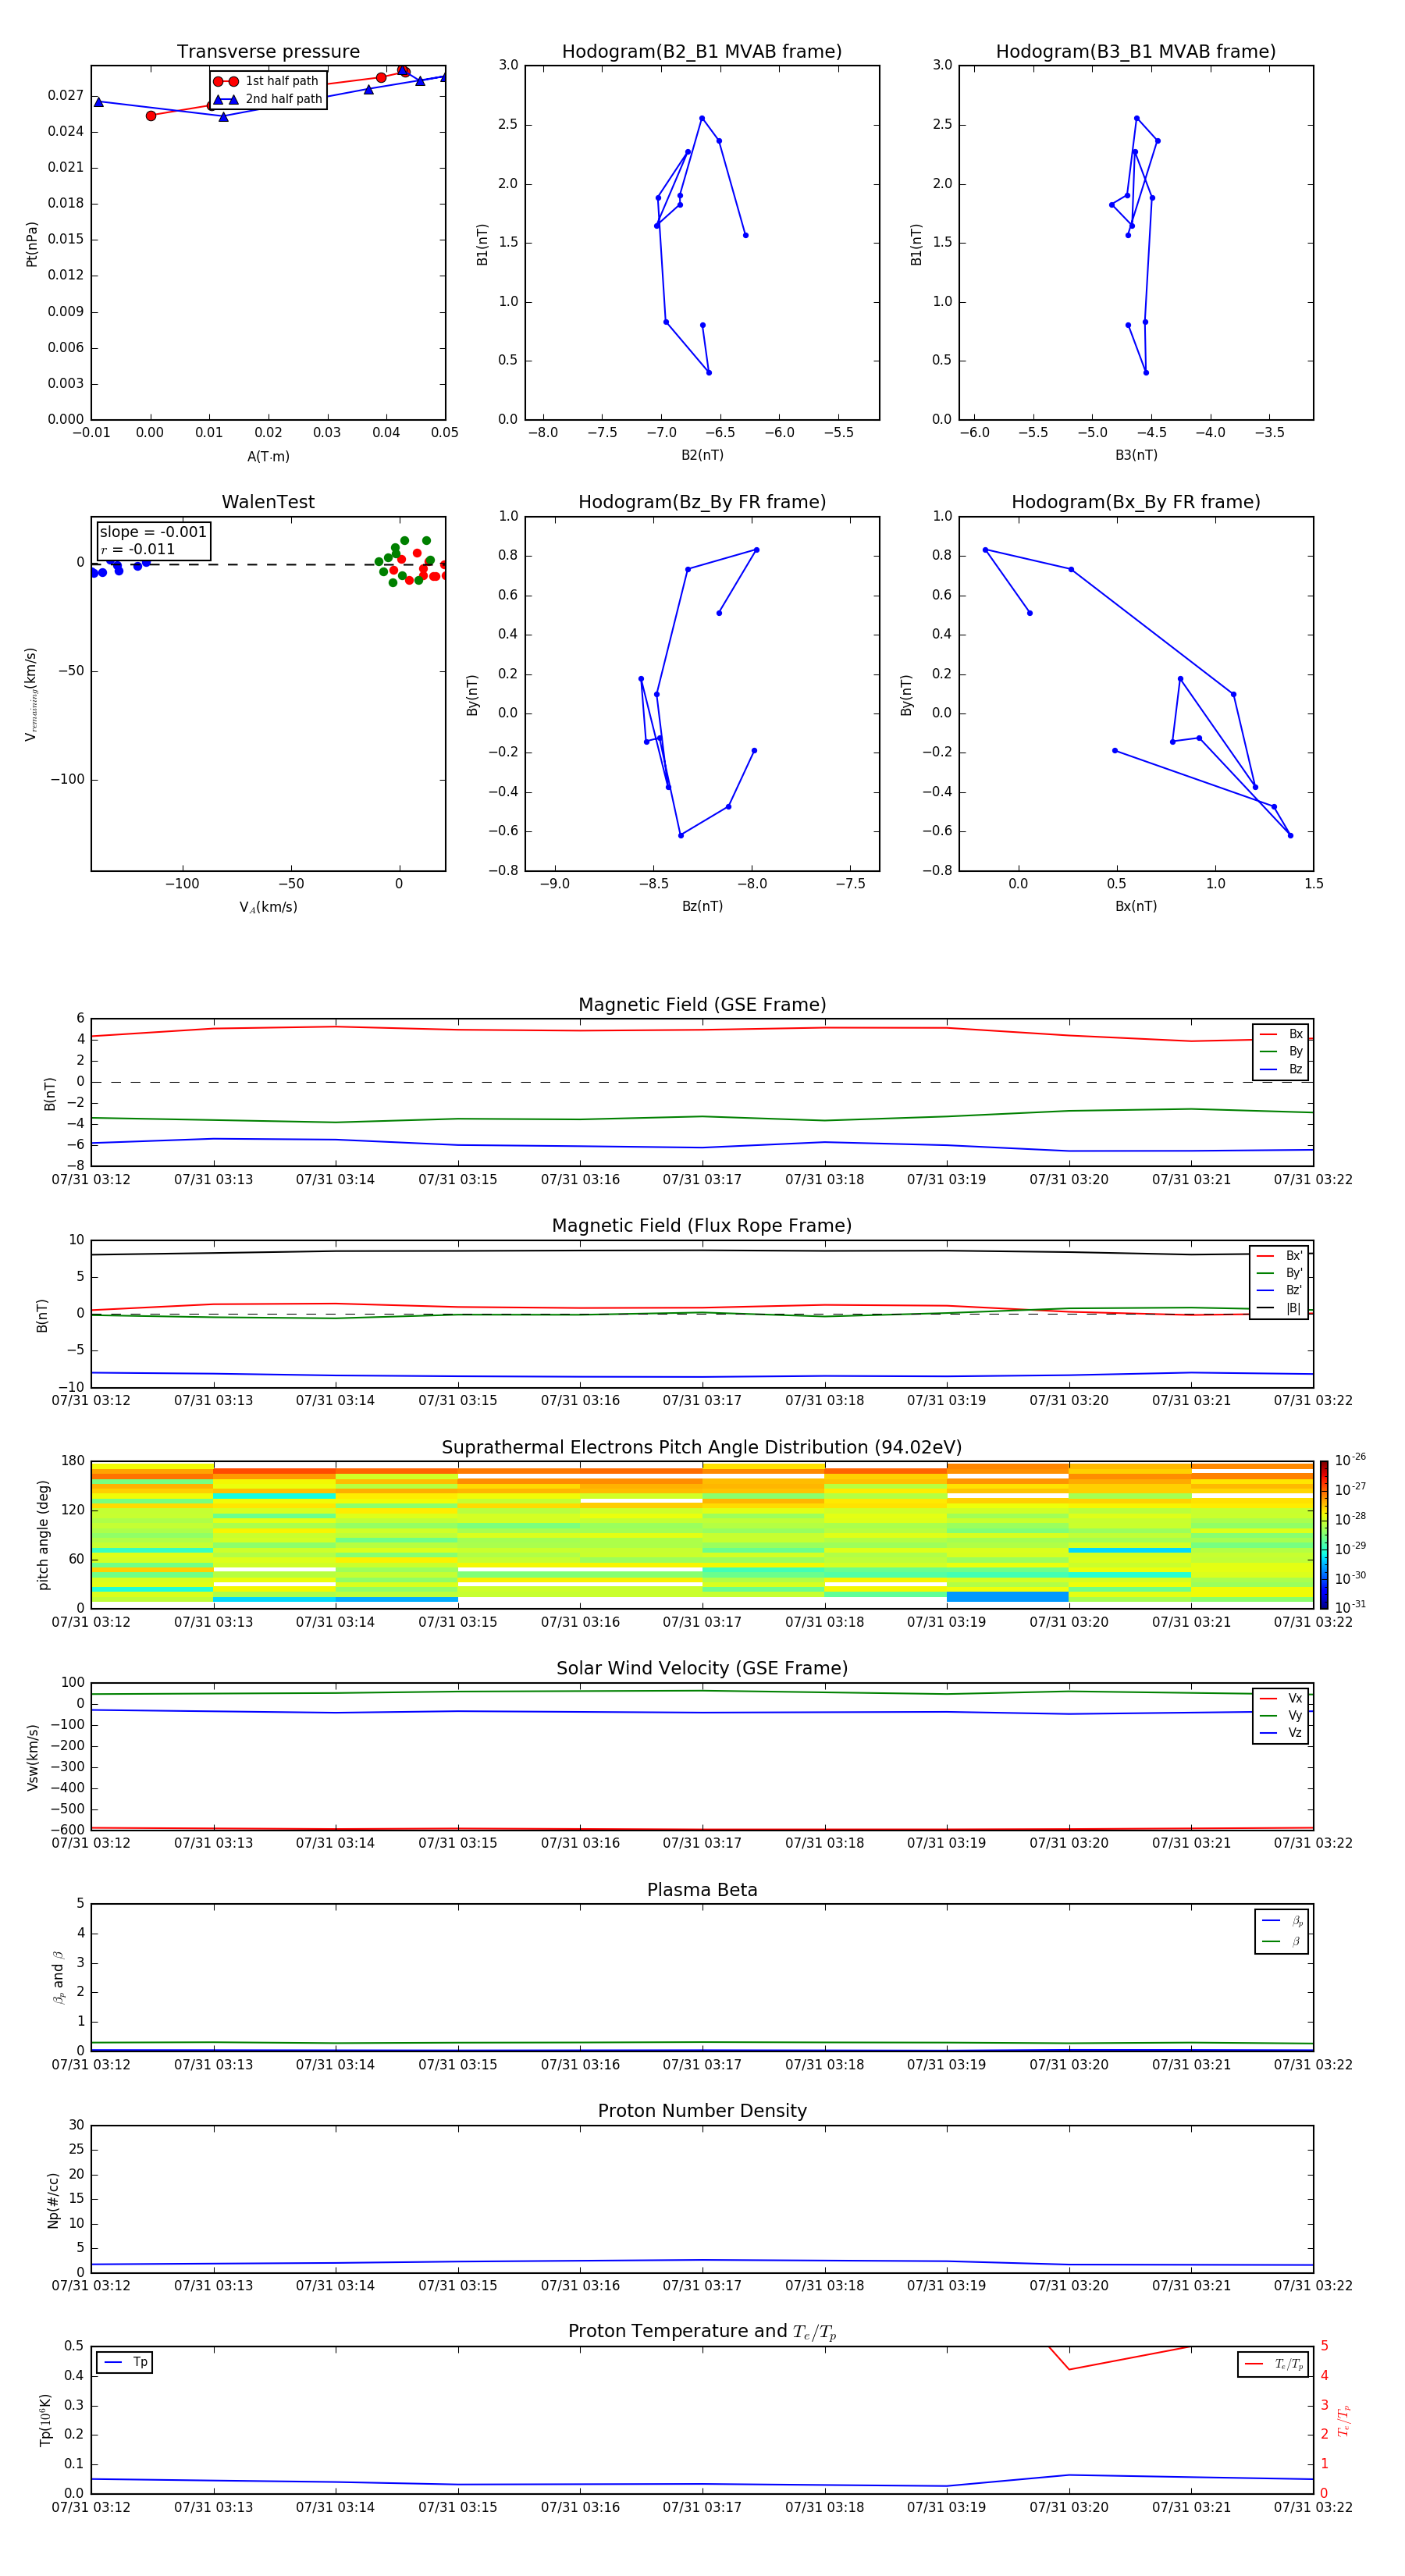Click the 'Proton Number Density' title
The width and height of the screenshot is (1405, 2576).
pos(702,2111)
